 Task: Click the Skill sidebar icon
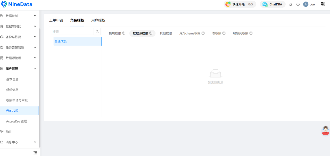[2, 132]
